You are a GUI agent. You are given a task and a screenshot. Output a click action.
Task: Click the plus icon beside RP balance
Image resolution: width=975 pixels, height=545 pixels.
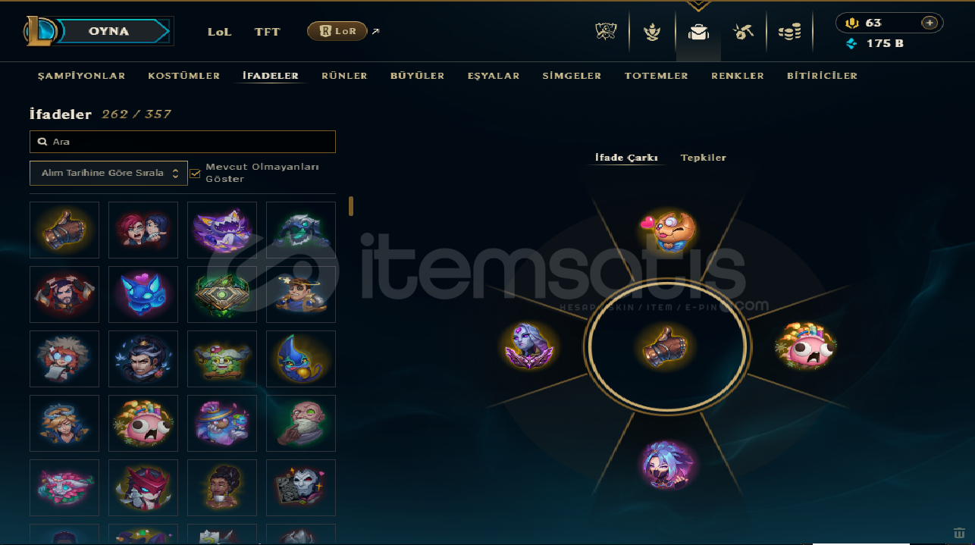point(930,23)
